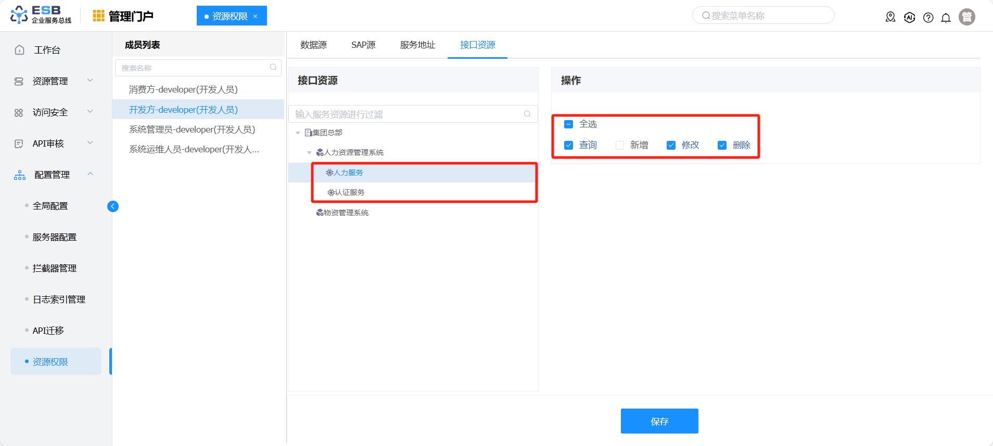Collapse the sidebar with the blue arrow button

pos(112,206)
